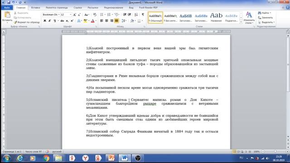This screenshot has width=290, height=163.
Task: Expand the numbering list dropdown
Action: point(112,14)
